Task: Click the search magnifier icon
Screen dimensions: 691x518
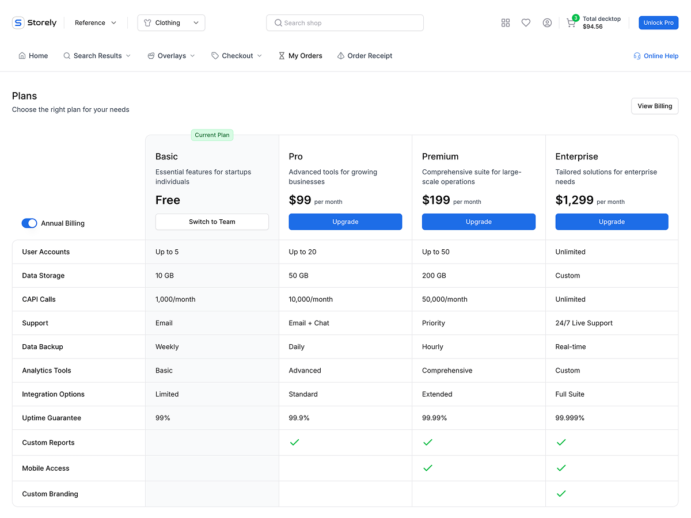Action: pos(278,22)
